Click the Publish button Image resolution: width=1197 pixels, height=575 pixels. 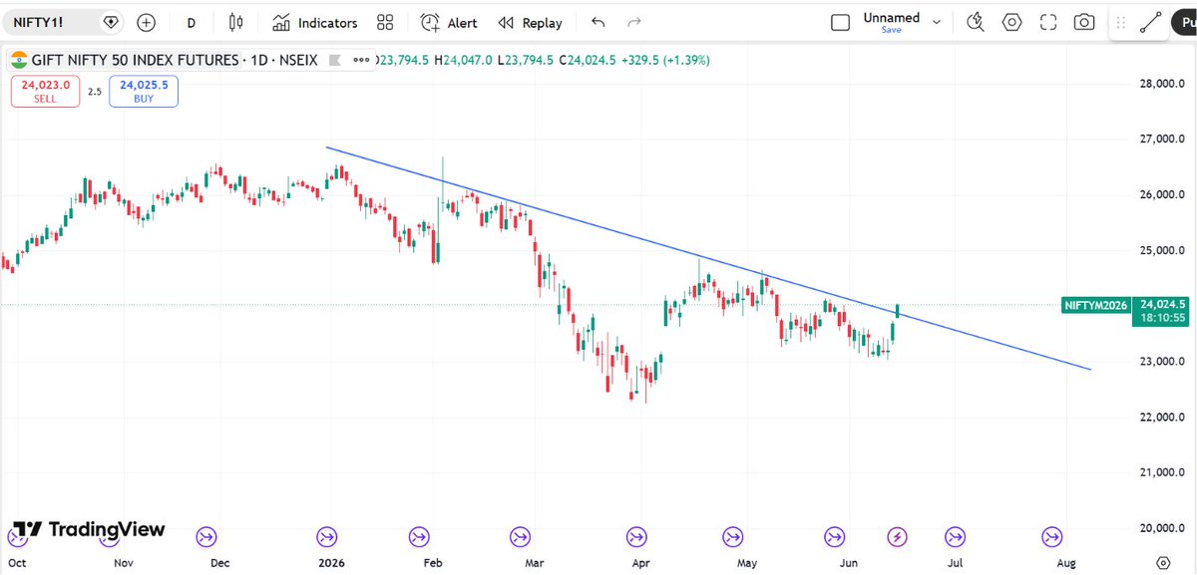coord(1184,22)
